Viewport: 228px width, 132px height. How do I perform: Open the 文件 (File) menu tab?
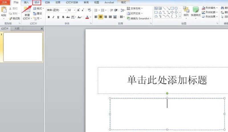(x=5, y=2)
